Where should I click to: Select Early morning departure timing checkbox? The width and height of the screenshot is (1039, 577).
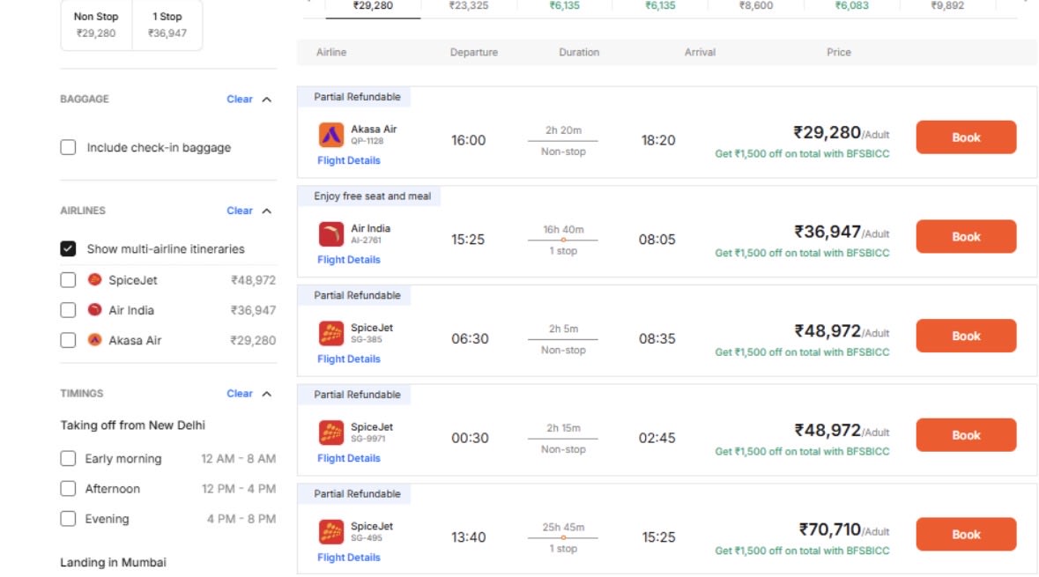tap(68, 458)
